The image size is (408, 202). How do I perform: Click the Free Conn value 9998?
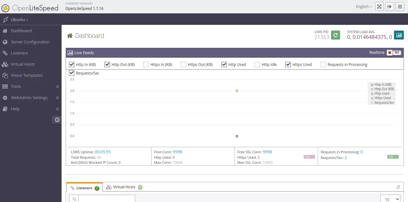click(177, 152)
